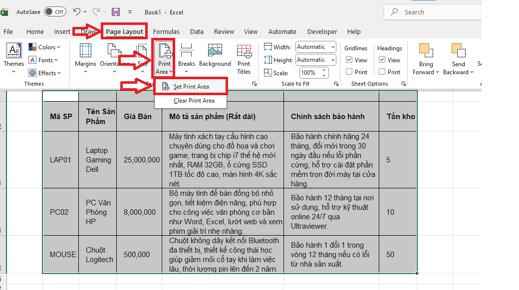Toggle the Headings View checkbox
Viewport: 519px width, 290px height.
[382, 60]
